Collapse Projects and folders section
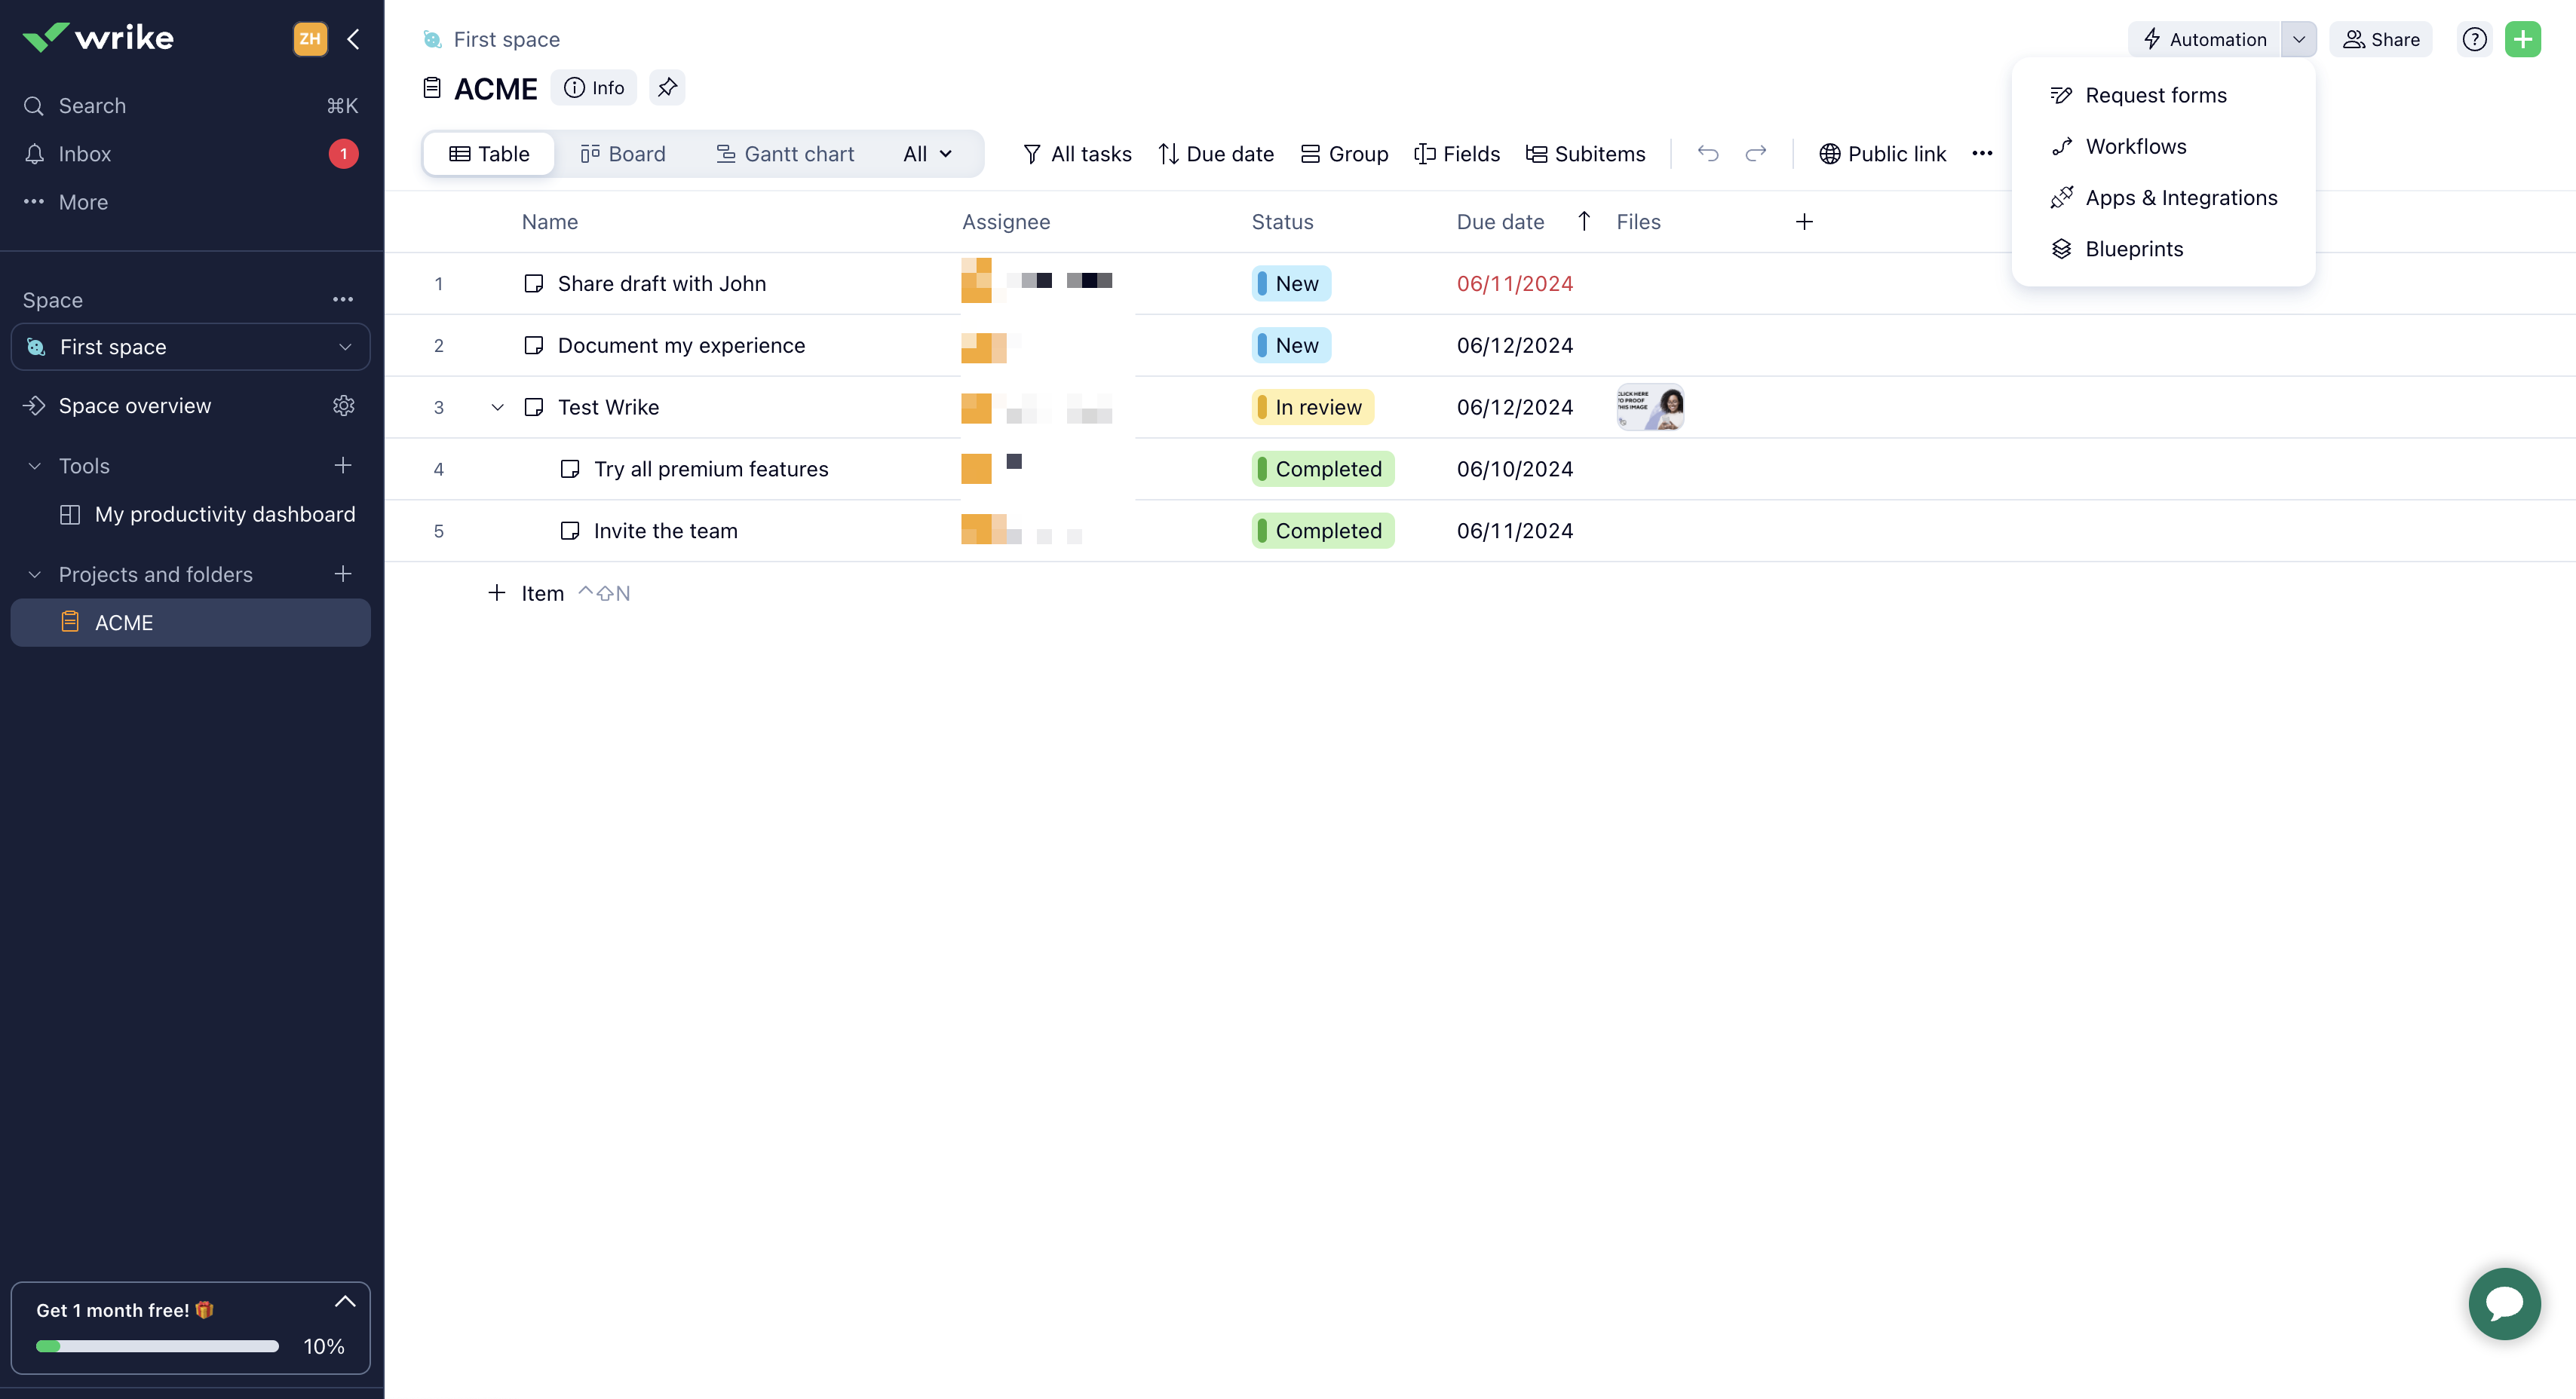Image resolution: width=2576 pixels, height=1399 pixels. (x=35, y=574)
